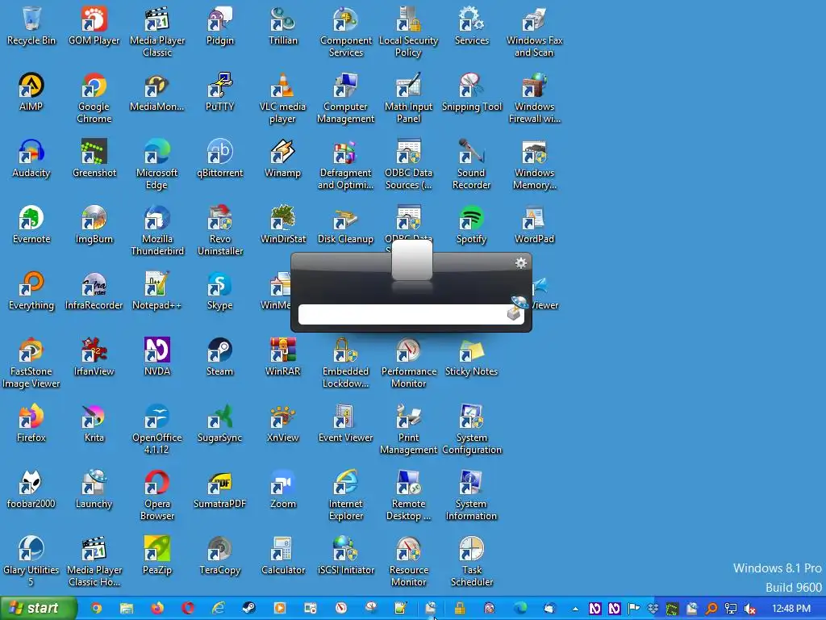This screenshot has width=826, height=620.
Task: Open the Component Services shortcut
Action: point(345,31)
